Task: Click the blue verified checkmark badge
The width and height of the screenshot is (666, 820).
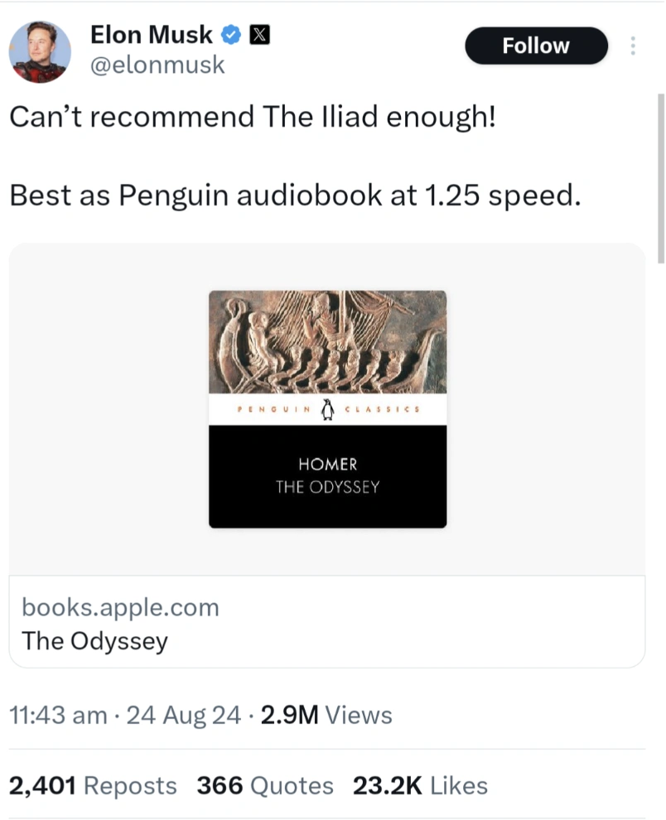Action: pyautogui.click(x=231, y=35)
